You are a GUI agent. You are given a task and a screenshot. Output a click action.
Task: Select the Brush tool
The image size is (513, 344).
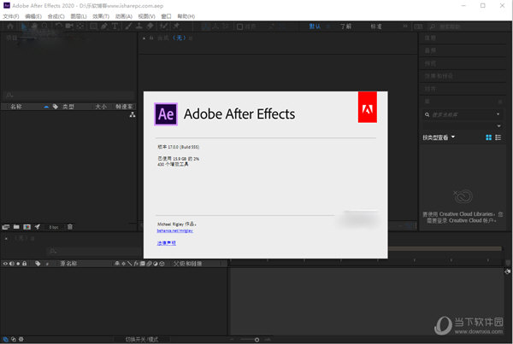pyautogui.click(x=128, y=26)
